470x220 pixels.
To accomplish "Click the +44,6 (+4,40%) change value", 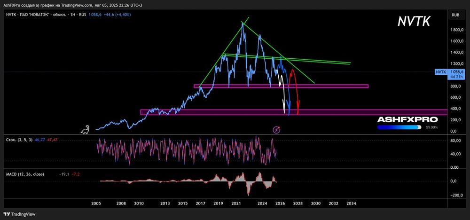I will click(117, 15).
